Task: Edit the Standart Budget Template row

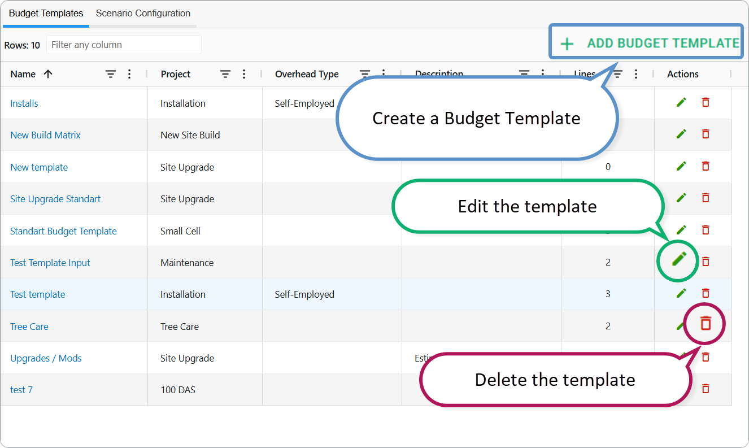Action: point(682,230)
